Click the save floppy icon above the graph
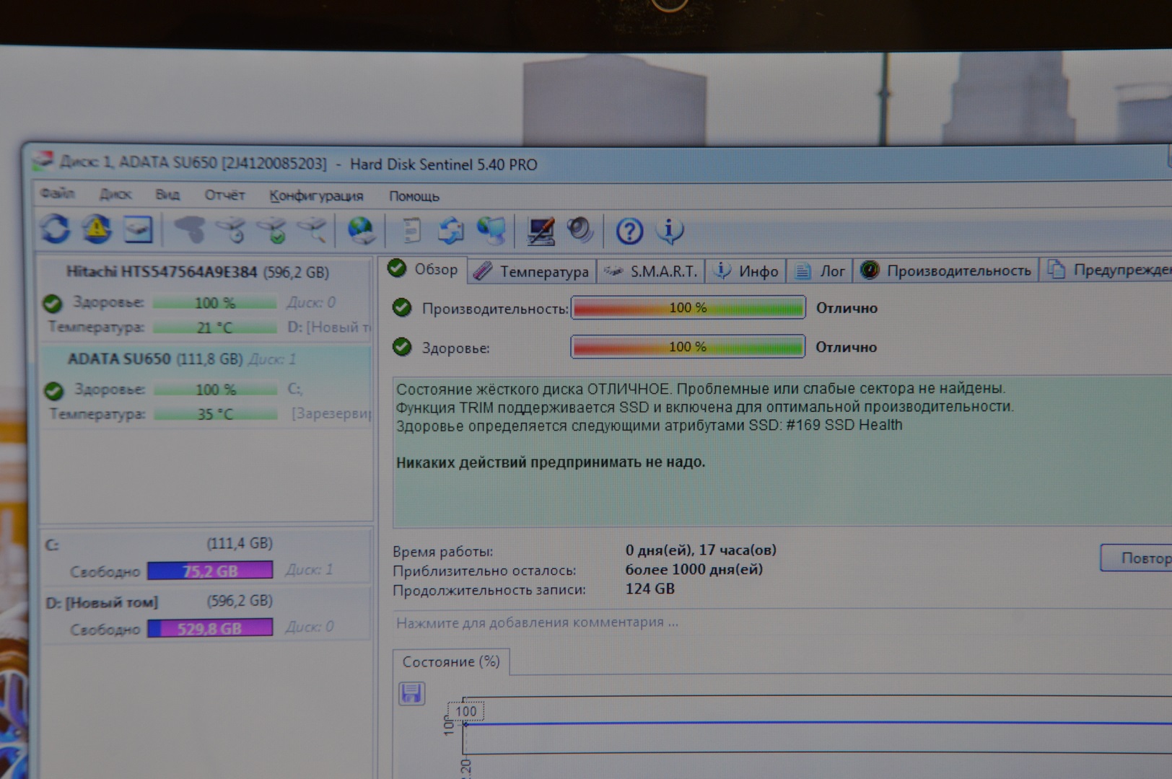The width and height of the screenshot is (1172, 779). click(412, 694)
